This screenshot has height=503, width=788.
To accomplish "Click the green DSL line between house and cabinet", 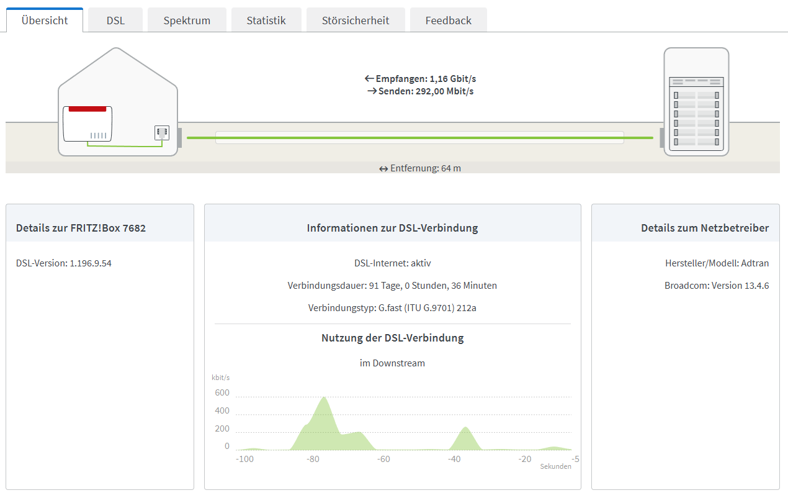I will [420, 138].
